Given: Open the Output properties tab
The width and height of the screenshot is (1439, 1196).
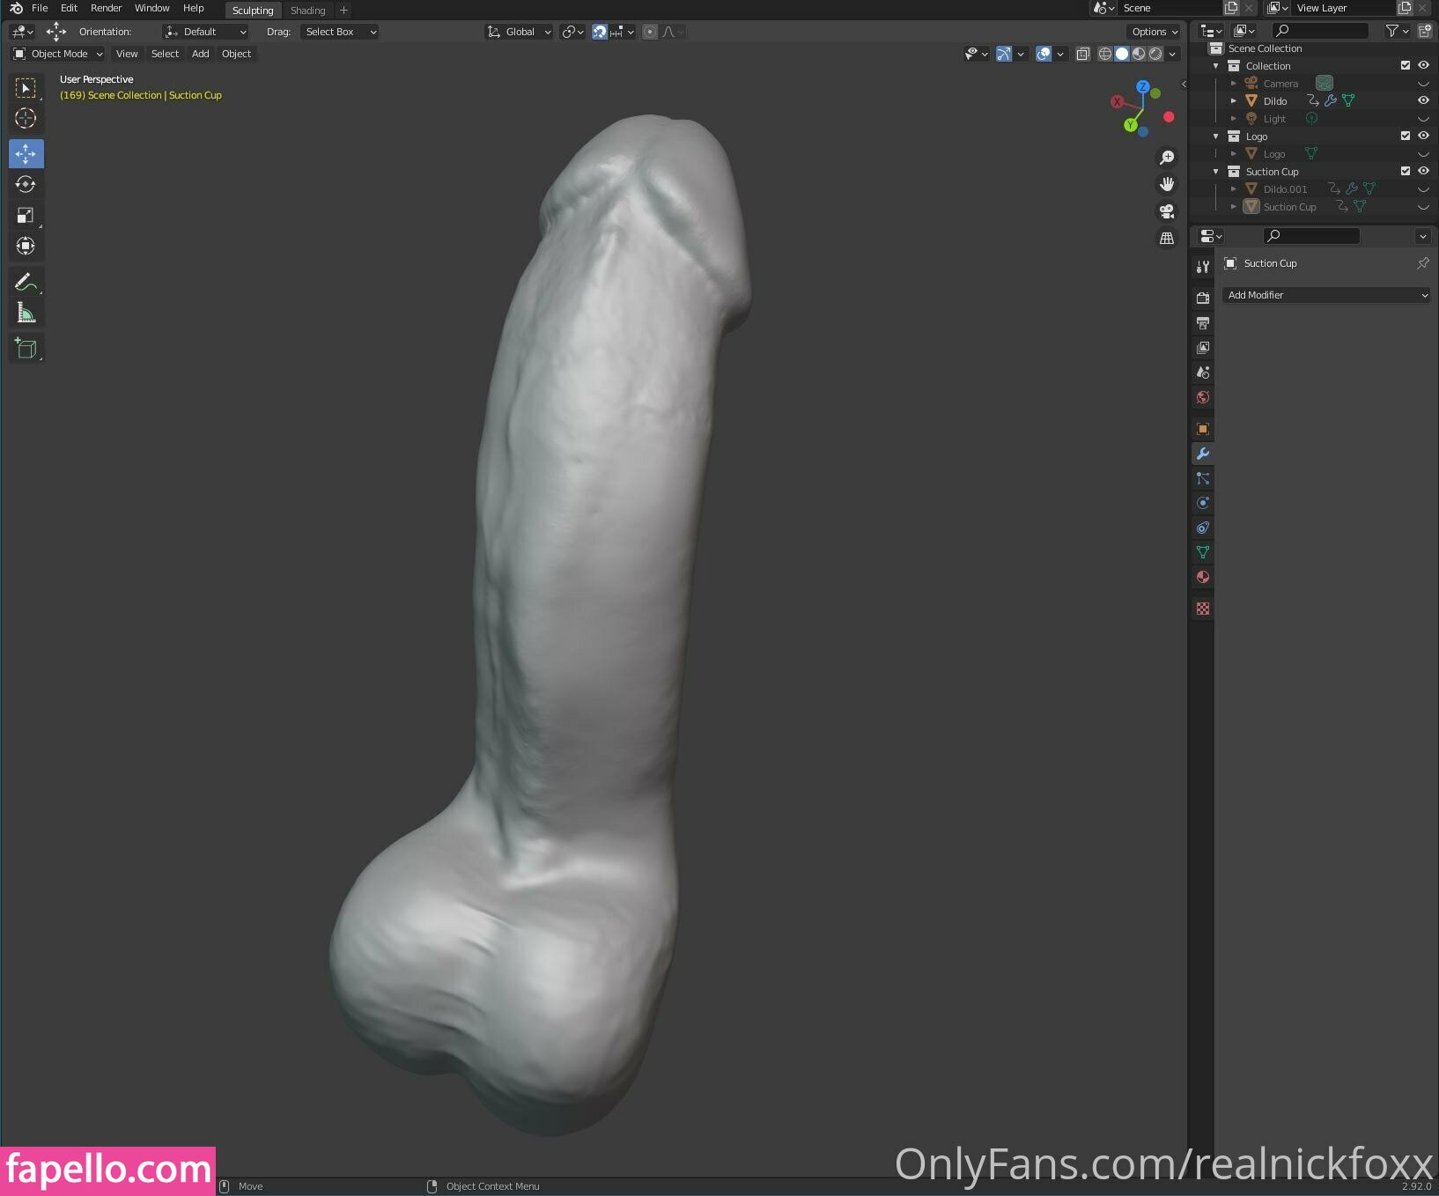Looking at the screenshot, I should coord(1203,323).
